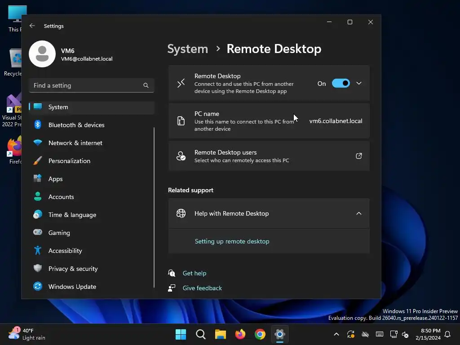
Task: Click the VM6 user avatar picture
Action: [42, 54]
